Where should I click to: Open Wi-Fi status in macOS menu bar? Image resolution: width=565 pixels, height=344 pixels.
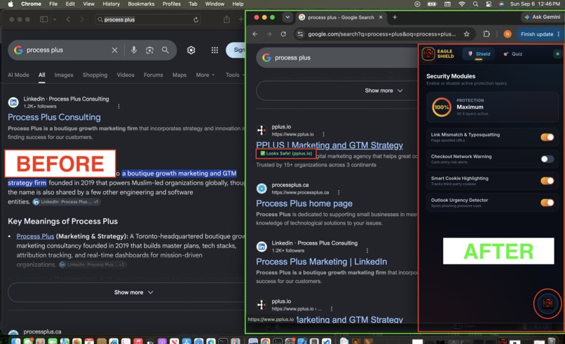pos(461,4)
